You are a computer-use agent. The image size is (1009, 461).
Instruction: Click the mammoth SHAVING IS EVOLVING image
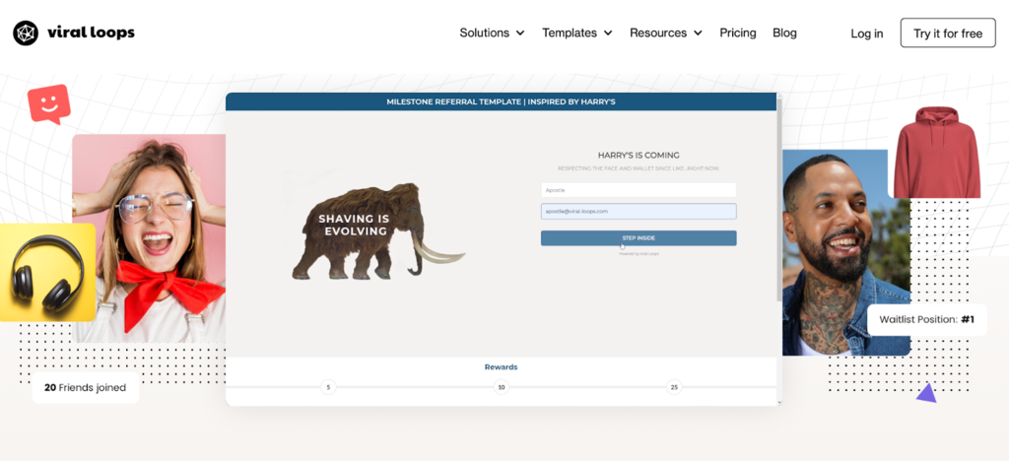point(377,231)
